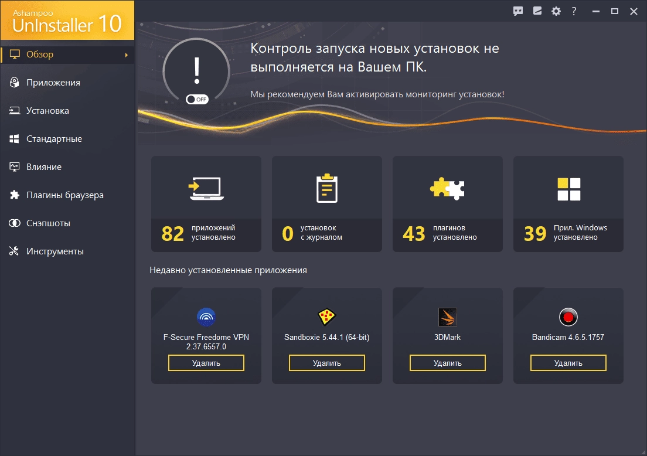The width and height of the screenshot is (647, 456).
Task: Click the Bandicam red record icon
Action: (568, 317)
